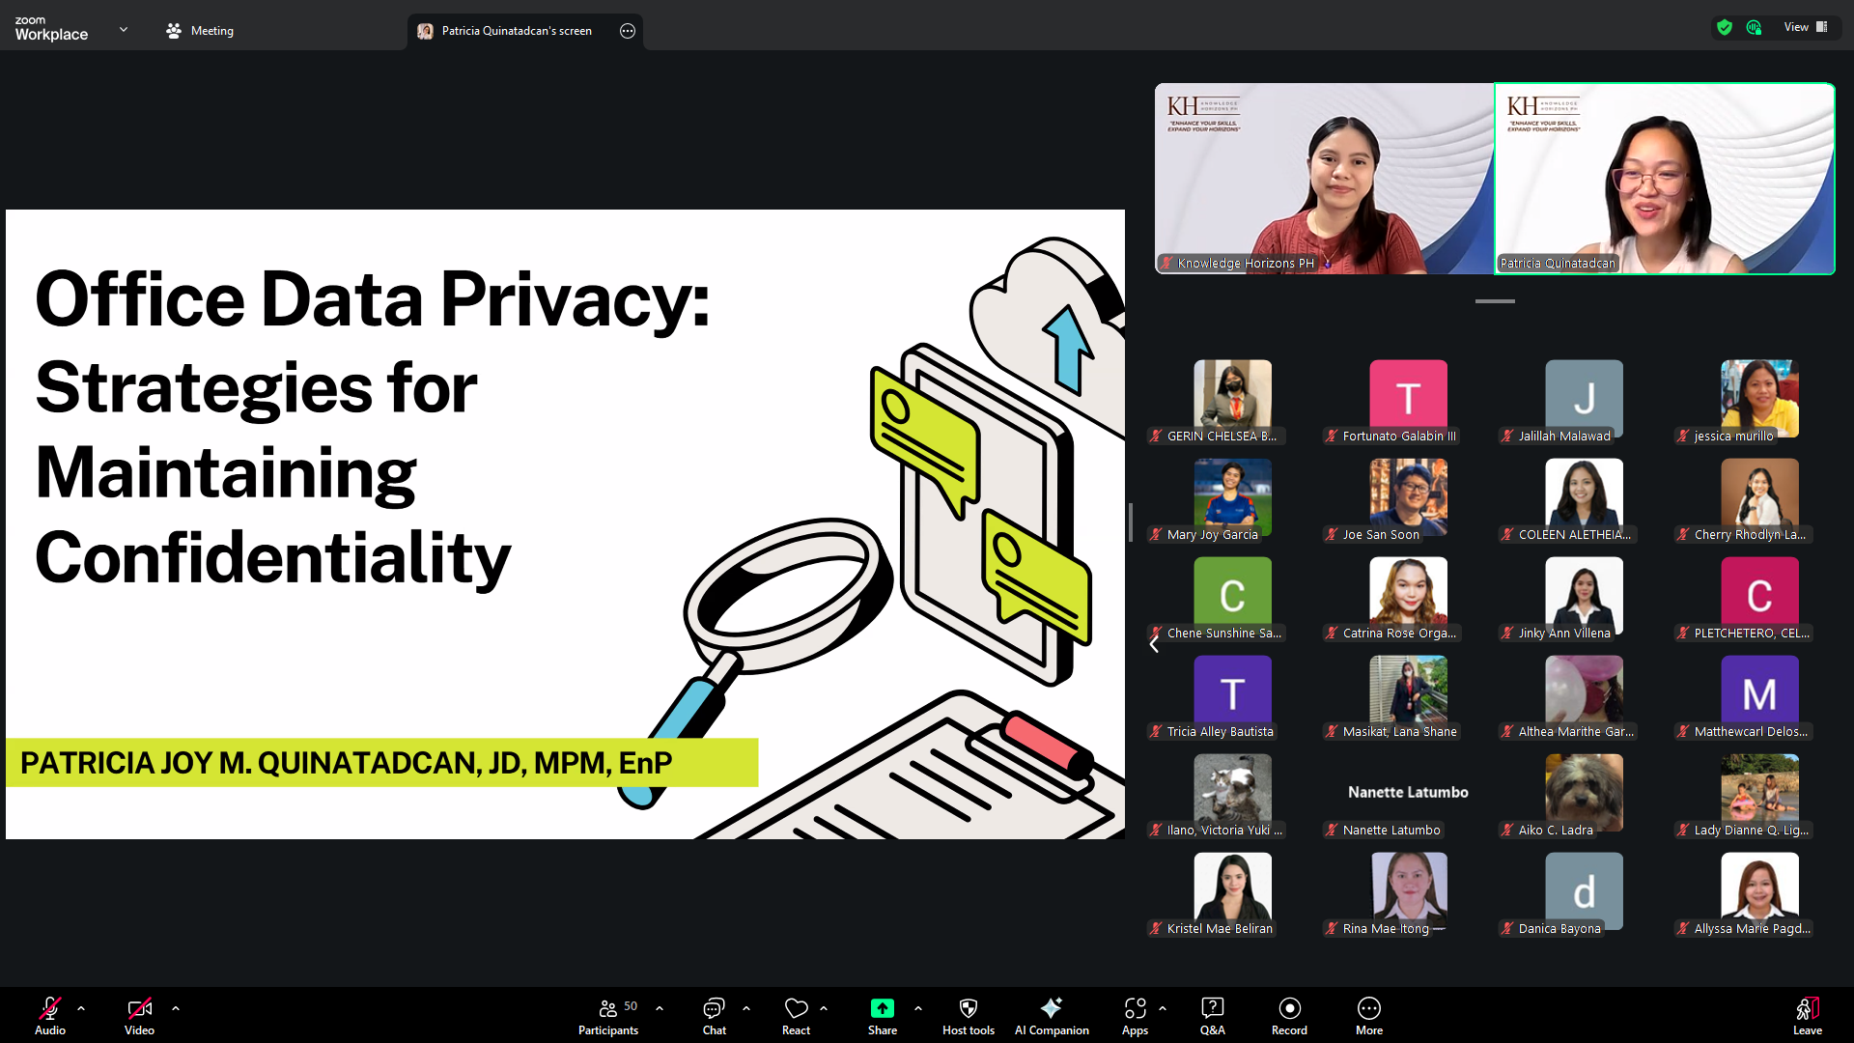Open Patricia Quinatadcan's screen options menu
The image size is (1854, 1043).
click(628, 31)
